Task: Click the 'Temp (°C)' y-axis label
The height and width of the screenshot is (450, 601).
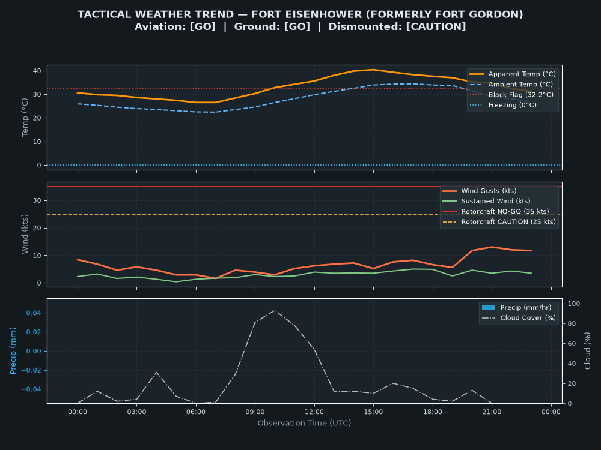Action: point(25,117)
